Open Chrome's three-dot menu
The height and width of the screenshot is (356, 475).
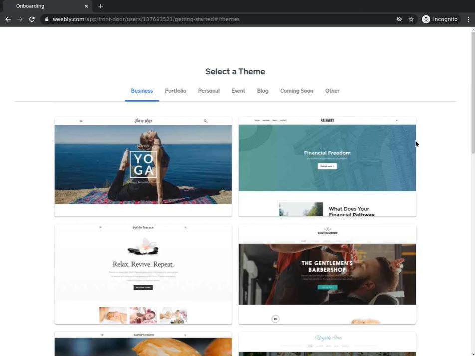click(x=467, y=19)
